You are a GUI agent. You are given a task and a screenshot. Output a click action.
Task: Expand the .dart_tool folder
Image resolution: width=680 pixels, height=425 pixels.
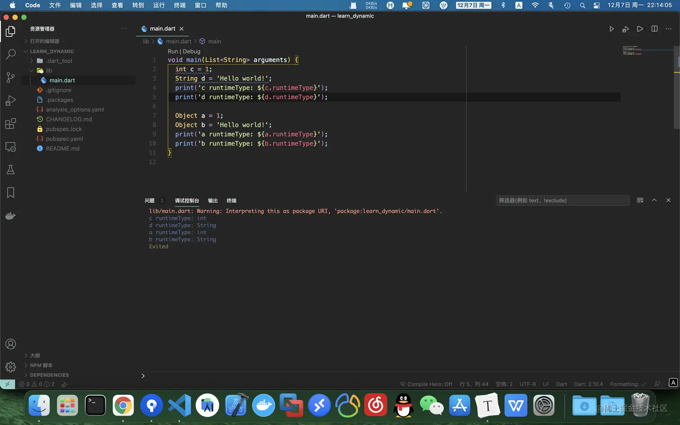(x=59, y=61)
